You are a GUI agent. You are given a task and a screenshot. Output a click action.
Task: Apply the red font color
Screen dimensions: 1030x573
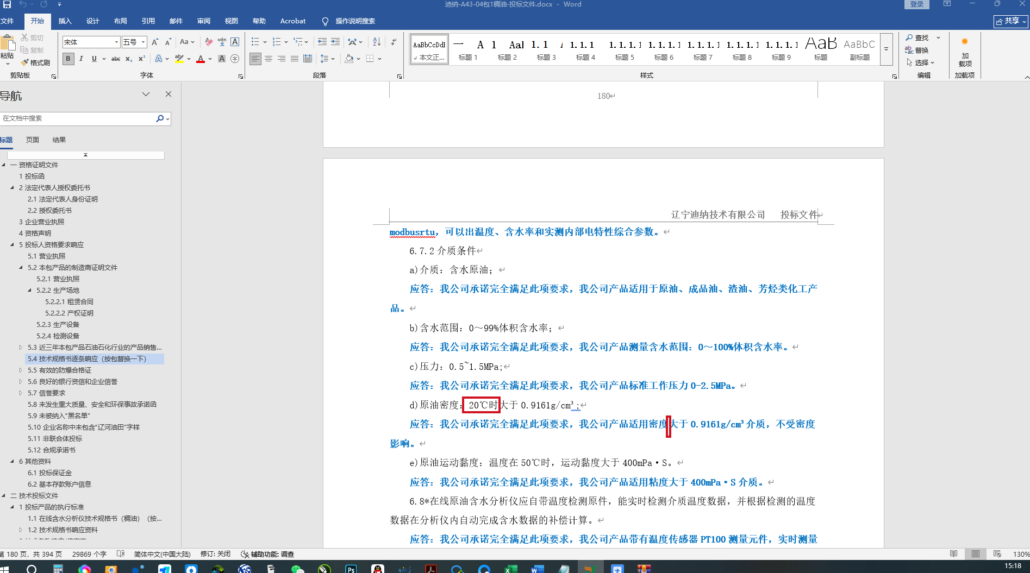click(201, 59)
